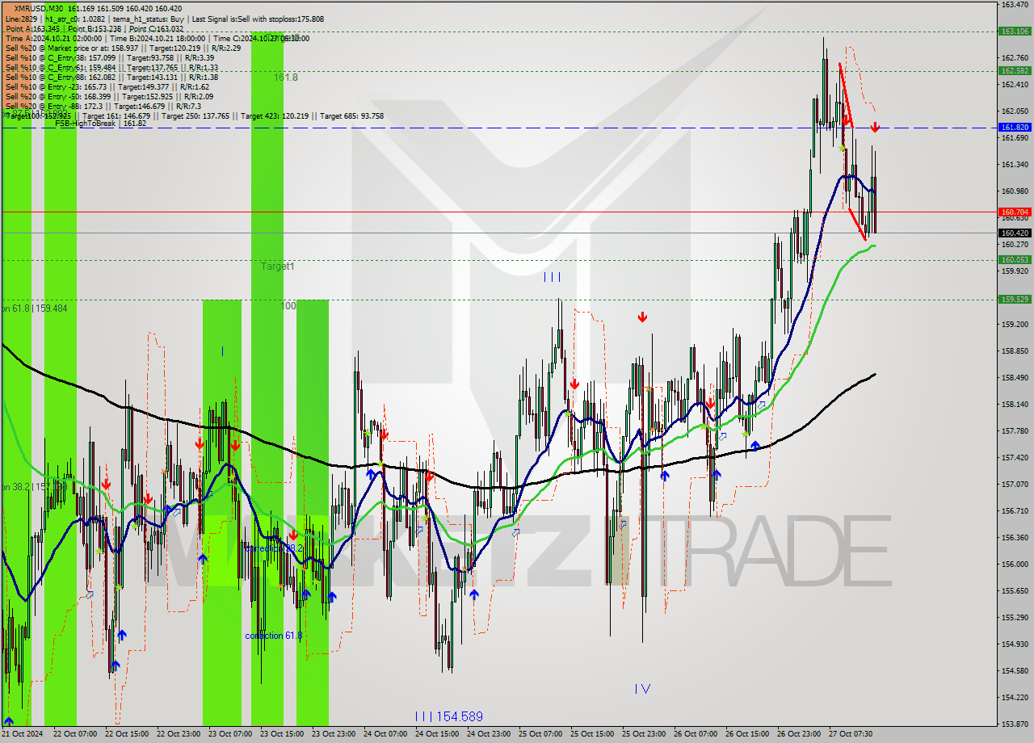Viewport: 1034px width, 743px height.
Task: Click the red 160.704 price tag
Action: pyautogui.click(x=1015, y=212)
